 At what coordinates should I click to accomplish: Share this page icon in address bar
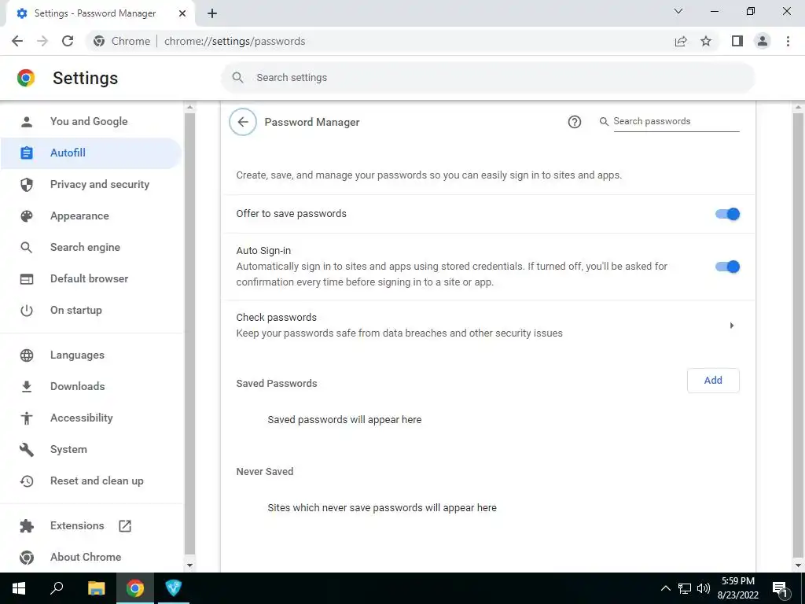coord(681,41)
